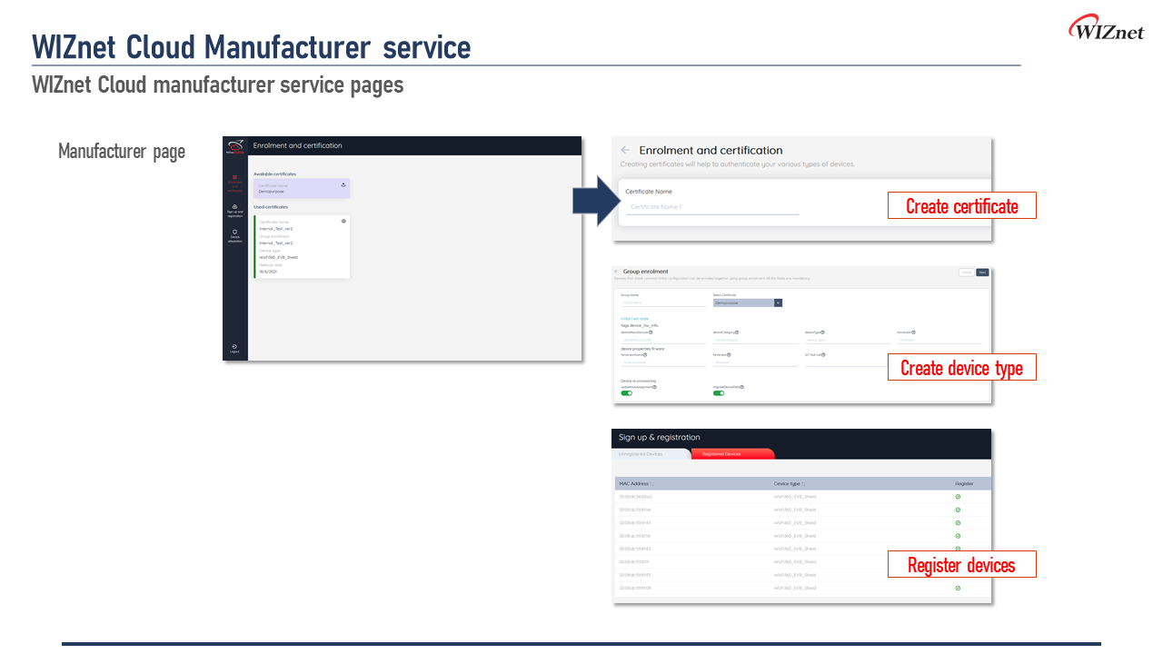The image size is (1163, 654).
Task: Click the Group Name input field
Action: point(663,302)
